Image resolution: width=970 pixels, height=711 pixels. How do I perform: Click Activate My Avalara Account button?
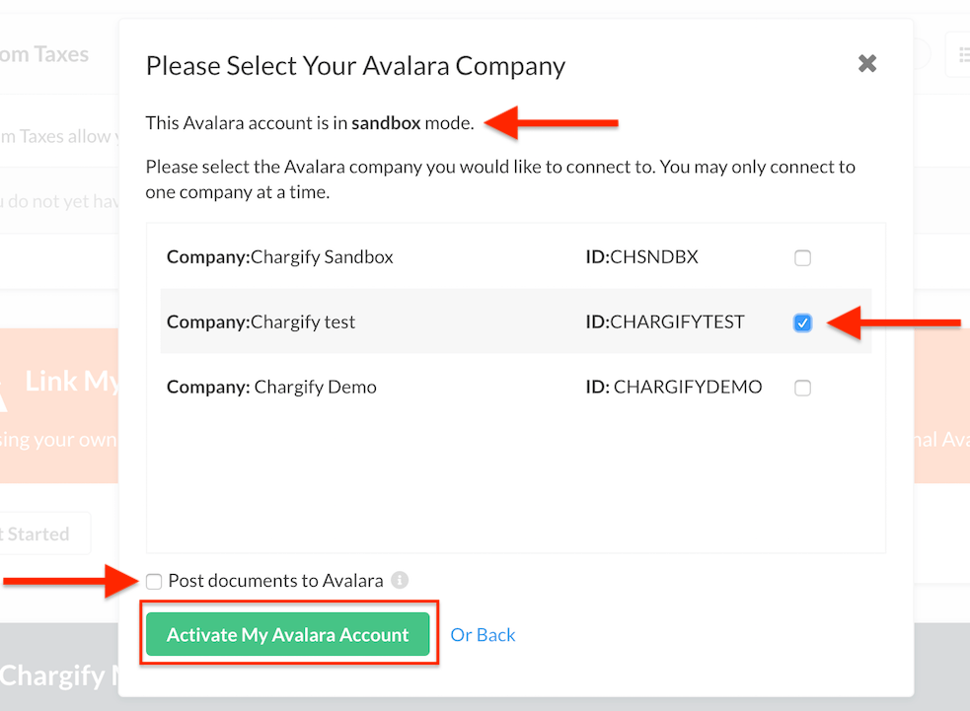click(x=288, y=634)
